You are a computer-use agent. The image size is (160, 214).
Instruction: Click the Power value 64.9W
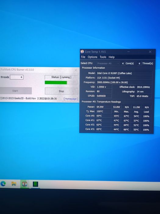pos(103,107)
